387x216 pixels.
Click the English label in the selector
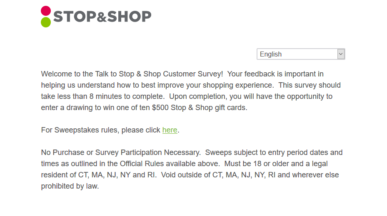pyautogui.click(x=270, y=54)
